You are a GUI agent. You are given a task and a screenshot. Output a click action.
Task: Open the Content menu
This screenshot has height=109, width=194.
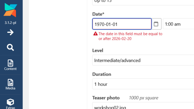[x=10, y=65]
